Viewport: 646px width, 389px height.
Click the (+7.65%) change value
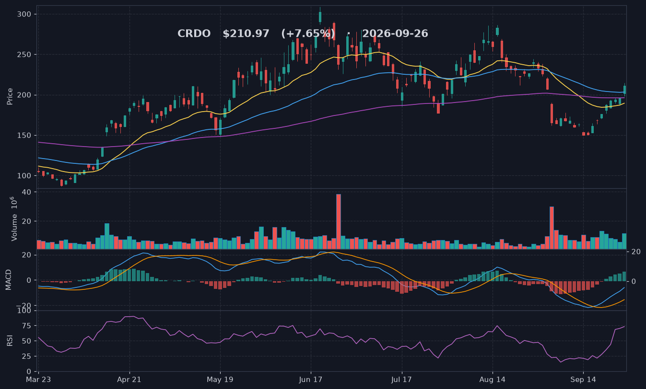click(308, 34)
